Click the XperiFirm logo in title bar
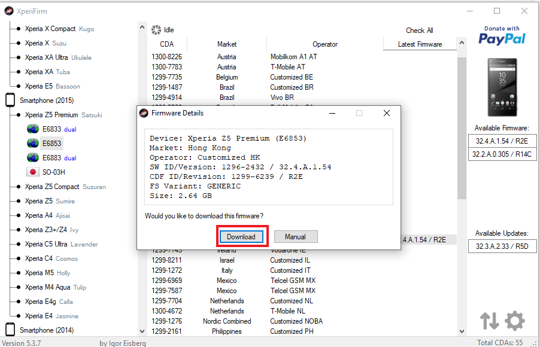540x347 pixels. click(9, 11)
